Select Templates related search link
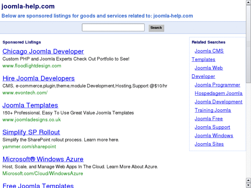This screenshot has width=251, height=188. point(203,59)
